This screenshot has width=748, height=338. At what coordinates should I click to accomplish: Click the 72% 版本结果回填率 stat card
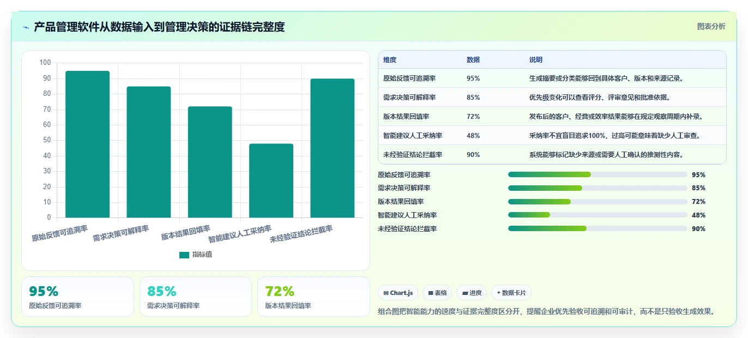[313, 297]
